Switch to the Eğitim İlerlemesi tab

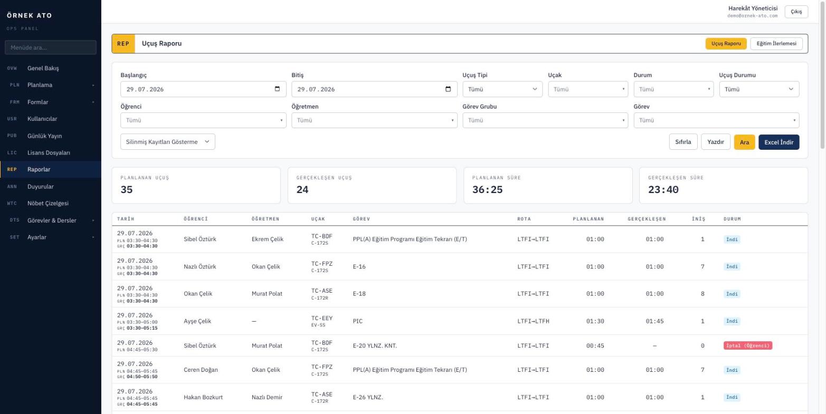pos(776,44)
